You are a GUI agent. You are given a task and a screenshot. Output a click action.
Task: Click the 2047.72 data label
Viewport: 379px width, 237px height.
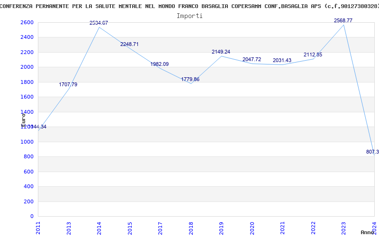[252, 59]
